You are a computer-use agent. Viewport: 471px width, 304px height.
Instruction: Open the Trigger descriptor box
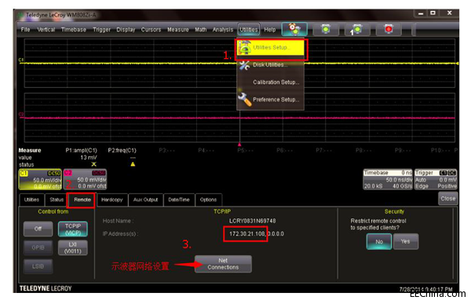coord(436,180)
